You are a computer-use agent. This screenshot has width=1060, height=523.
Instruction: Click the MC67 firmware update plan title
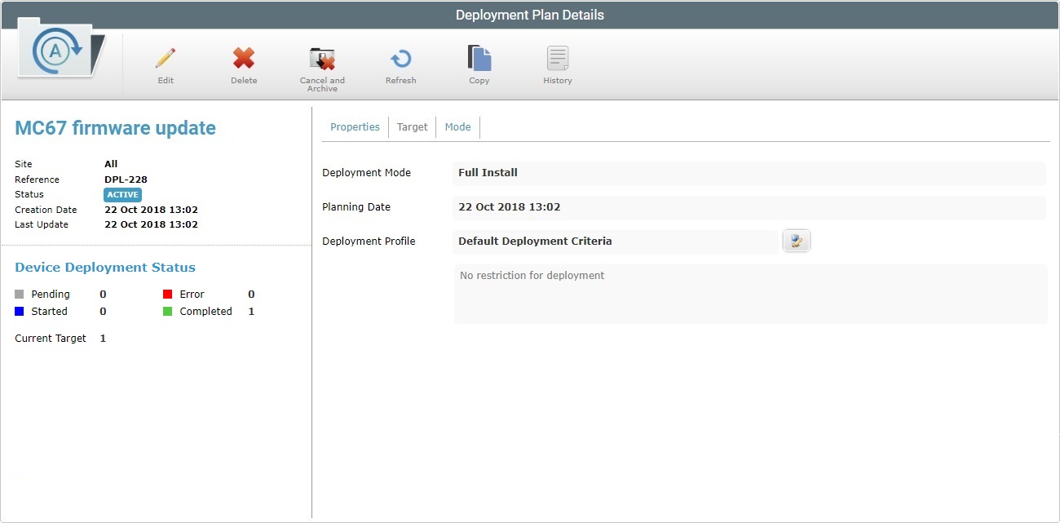tap(115, 128)
